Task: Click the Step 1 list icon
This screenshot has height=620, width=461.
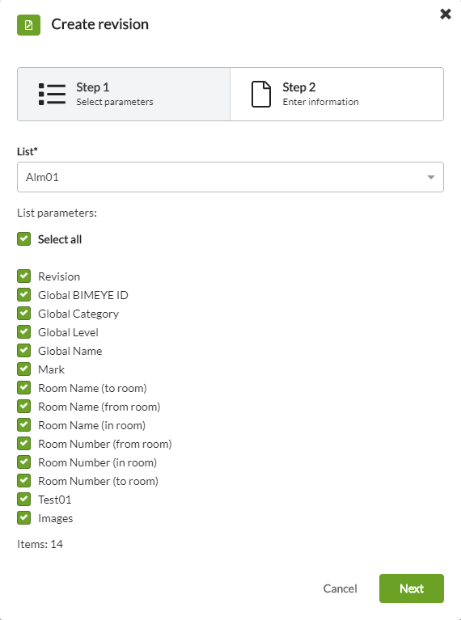Action: tap(53, 94)
